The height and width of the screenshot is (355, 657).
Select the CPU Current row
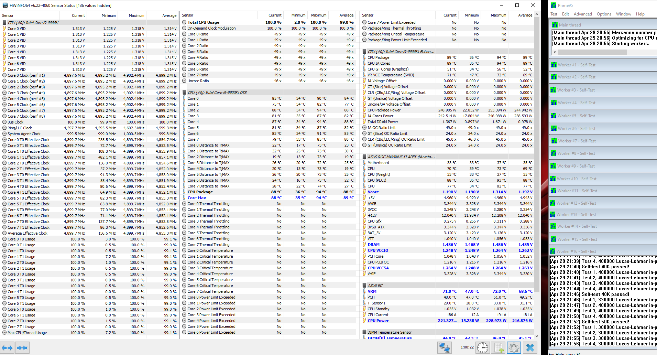[448, 315]
